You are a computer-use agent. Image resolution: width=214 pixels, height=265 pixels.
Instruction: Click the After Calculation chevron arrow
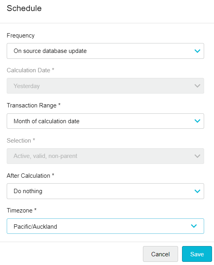(x=197, y=191)
